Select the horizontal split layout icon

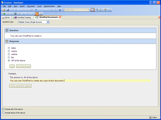(96, 10)
